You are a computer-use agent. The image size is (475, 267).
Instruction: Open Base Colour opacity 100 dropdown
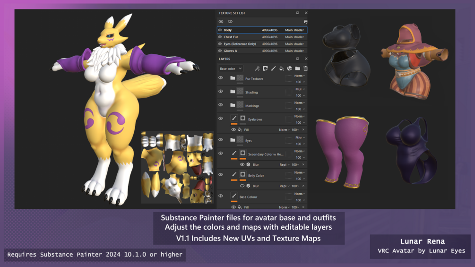point(300,200)
